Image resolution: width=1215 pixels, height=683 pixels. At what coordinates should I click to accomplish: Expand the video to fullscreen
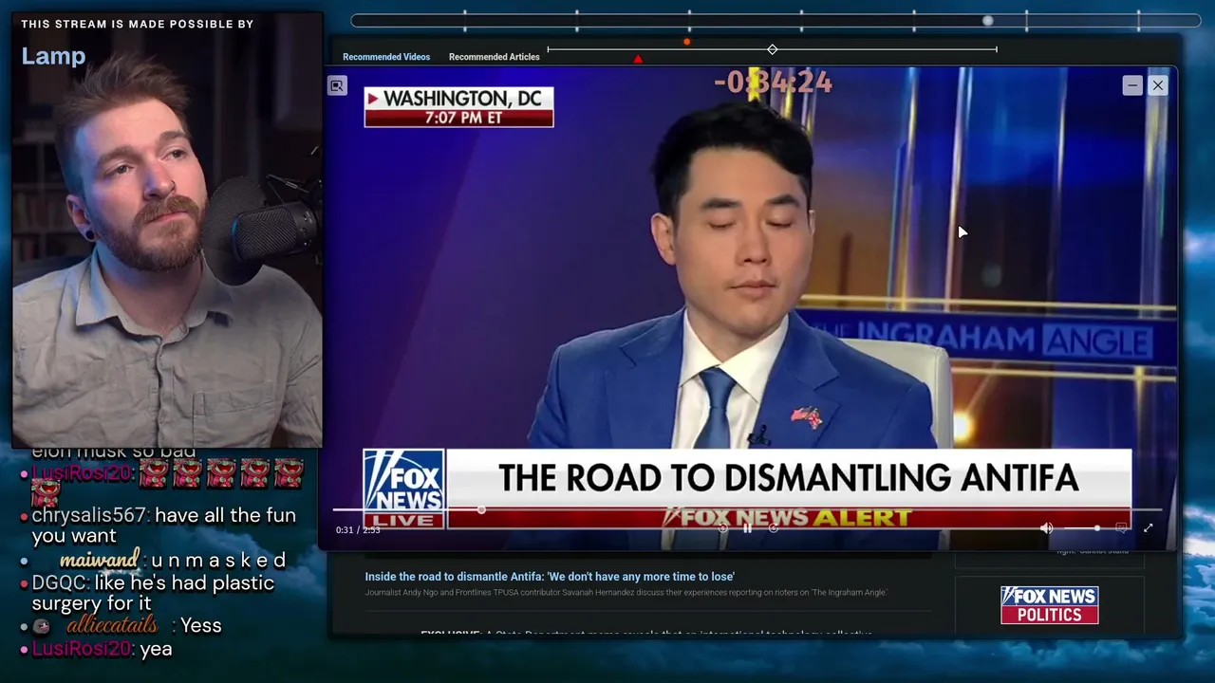click(x=1148, y=528)
